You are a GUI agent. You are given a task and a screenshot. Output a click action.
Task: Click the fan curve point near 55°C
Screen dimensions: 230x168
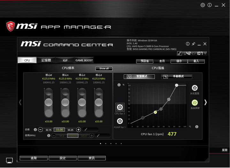(x=161, y=109)
